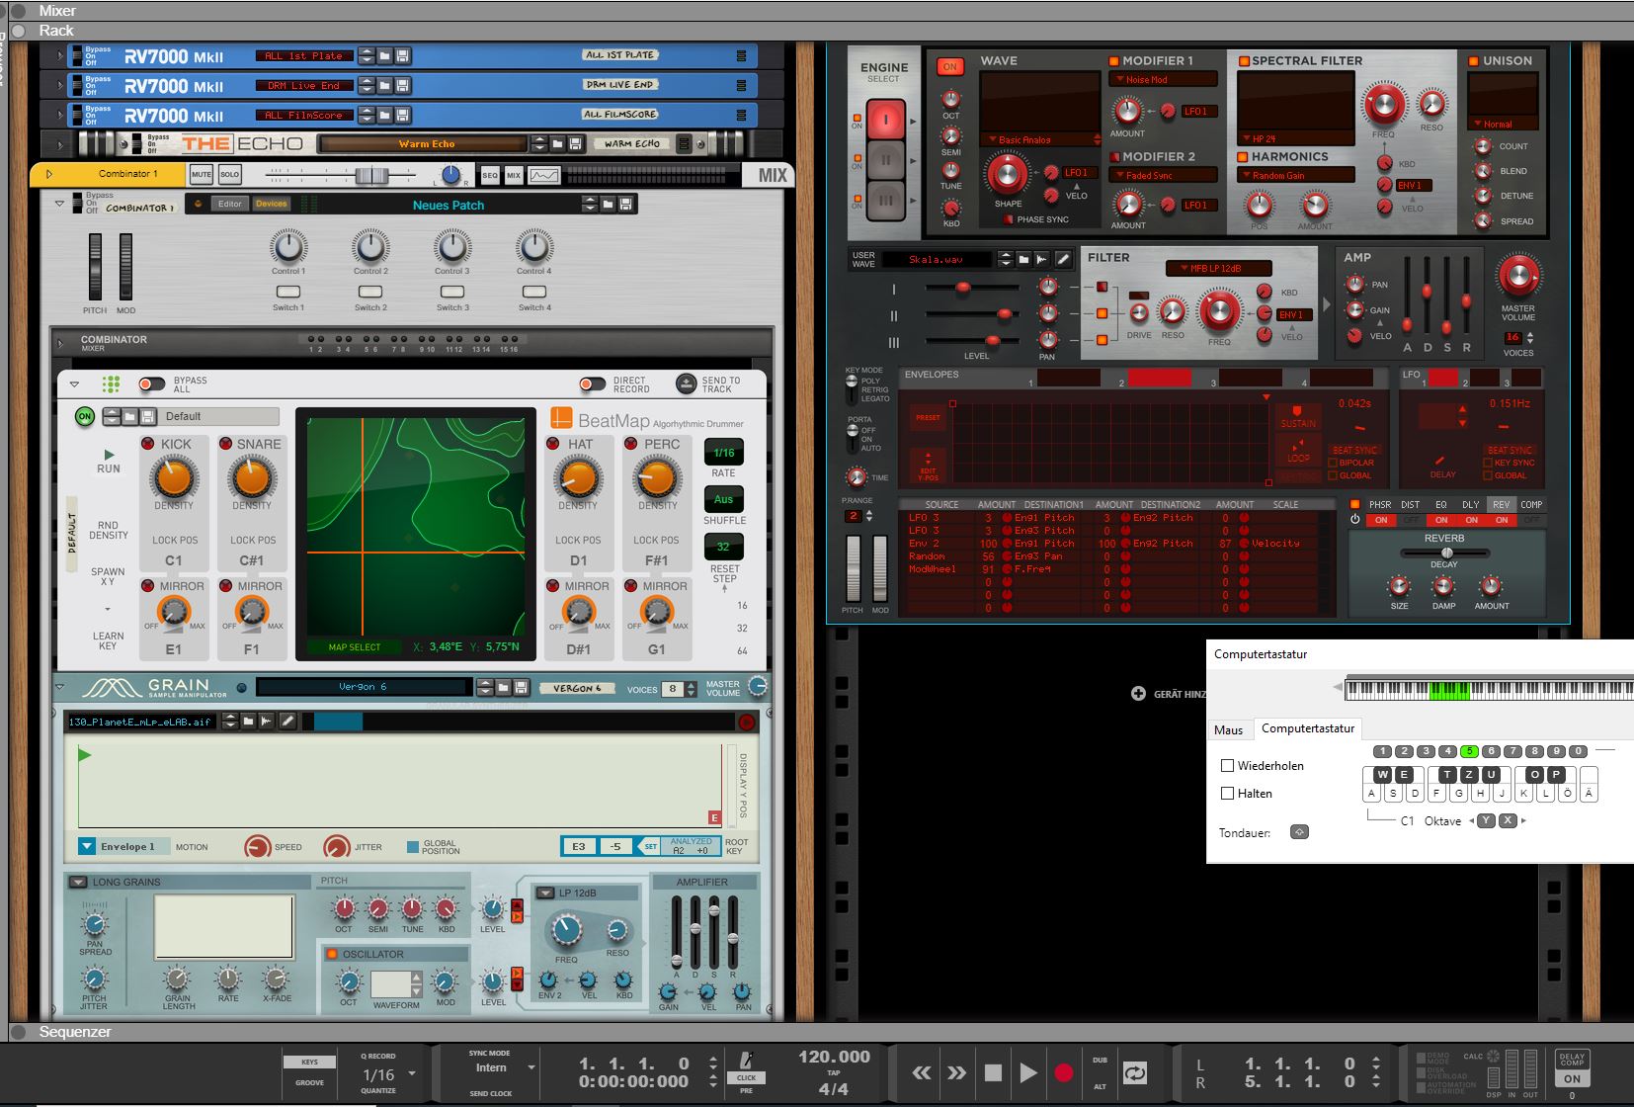Image resolution: width=1634 pixels, height=1107 pixels.
Task: Expand the ALL 1st Plate RV7000 device
Action: [x=59, y=56]
